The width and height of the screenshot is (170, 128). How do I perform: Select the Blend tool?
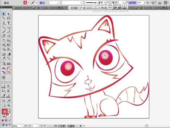click(x=9, y=58)
